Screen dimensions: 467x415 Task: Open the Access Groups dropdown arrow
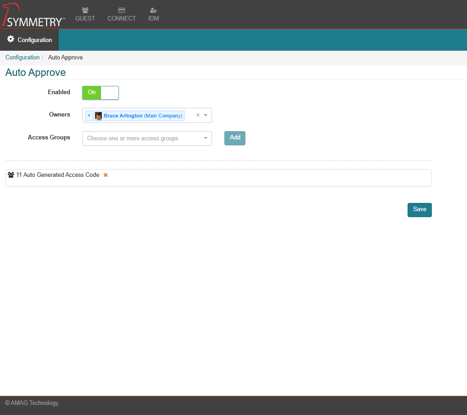click(206, 138)
